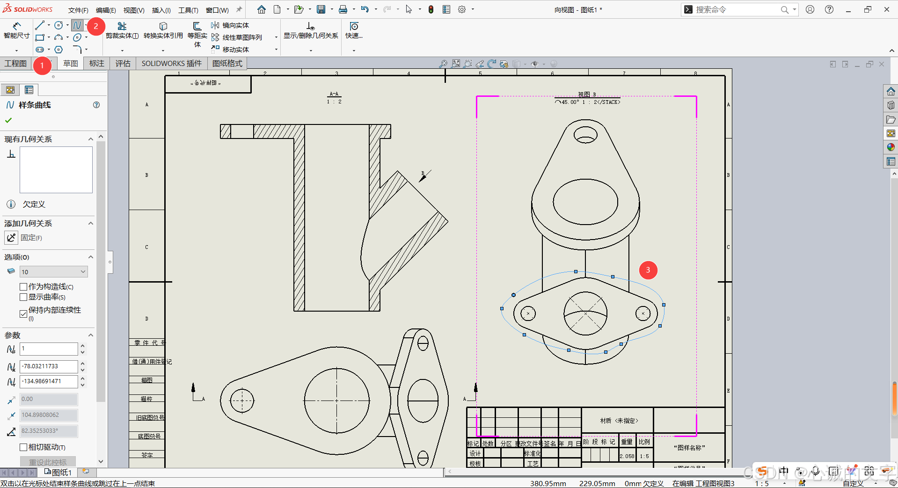Select the Arc sketch tool

coord(58,37)
